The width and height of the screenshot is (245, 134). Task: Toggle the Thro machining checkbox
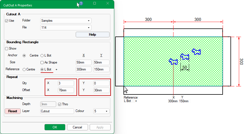60,104
